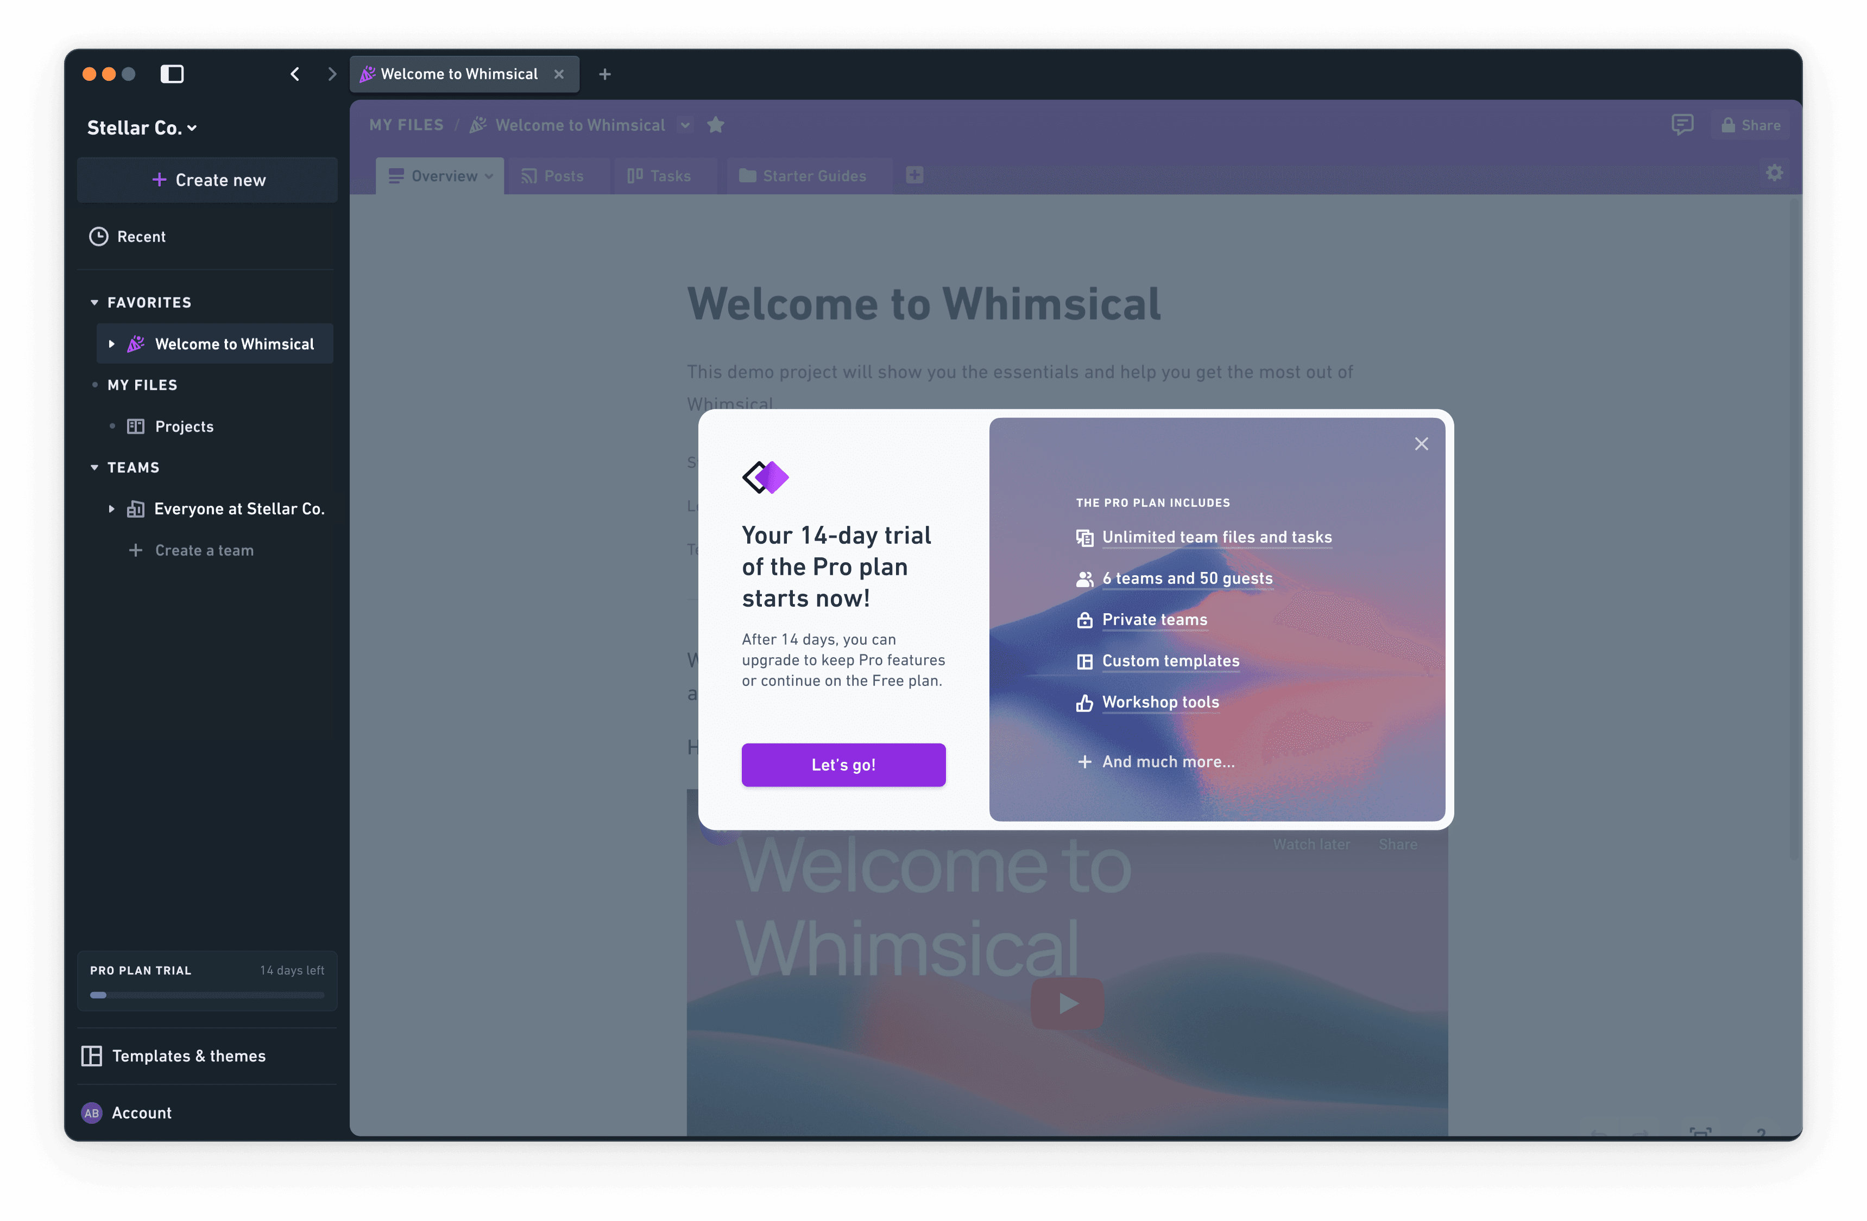Open Templates & themes

click(188, 1055)
